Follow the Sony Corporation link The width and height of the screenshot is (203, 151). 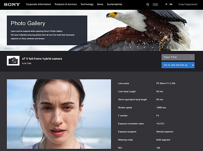[x=187, y=4]
